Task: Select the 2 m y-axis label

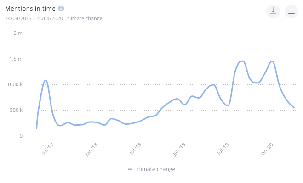Action: 18,33
